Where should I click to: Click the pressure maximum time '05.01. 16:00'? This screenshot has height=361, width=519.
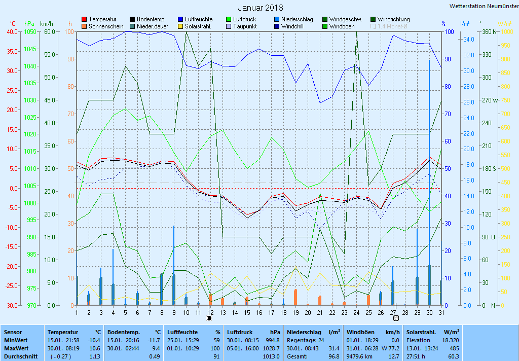point(243,348)
